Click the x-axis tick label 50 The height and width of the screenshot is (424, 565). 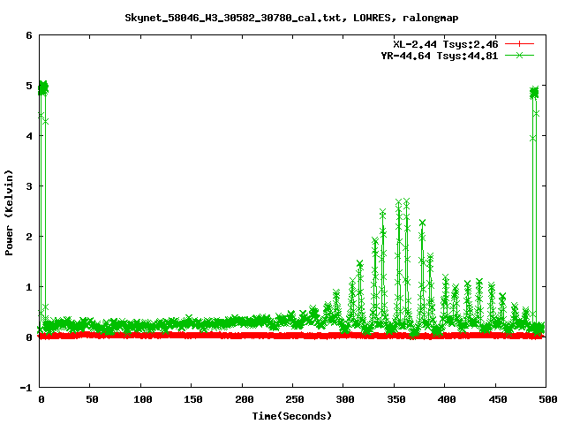point(92,399)
